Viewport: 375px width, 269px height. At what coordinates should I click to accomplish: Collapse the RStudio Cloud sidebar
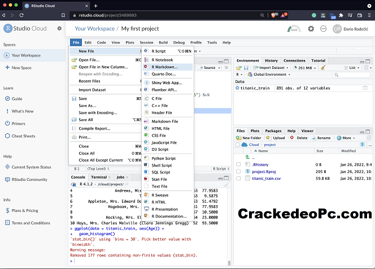pyautogui.click(x=59, y=28)
